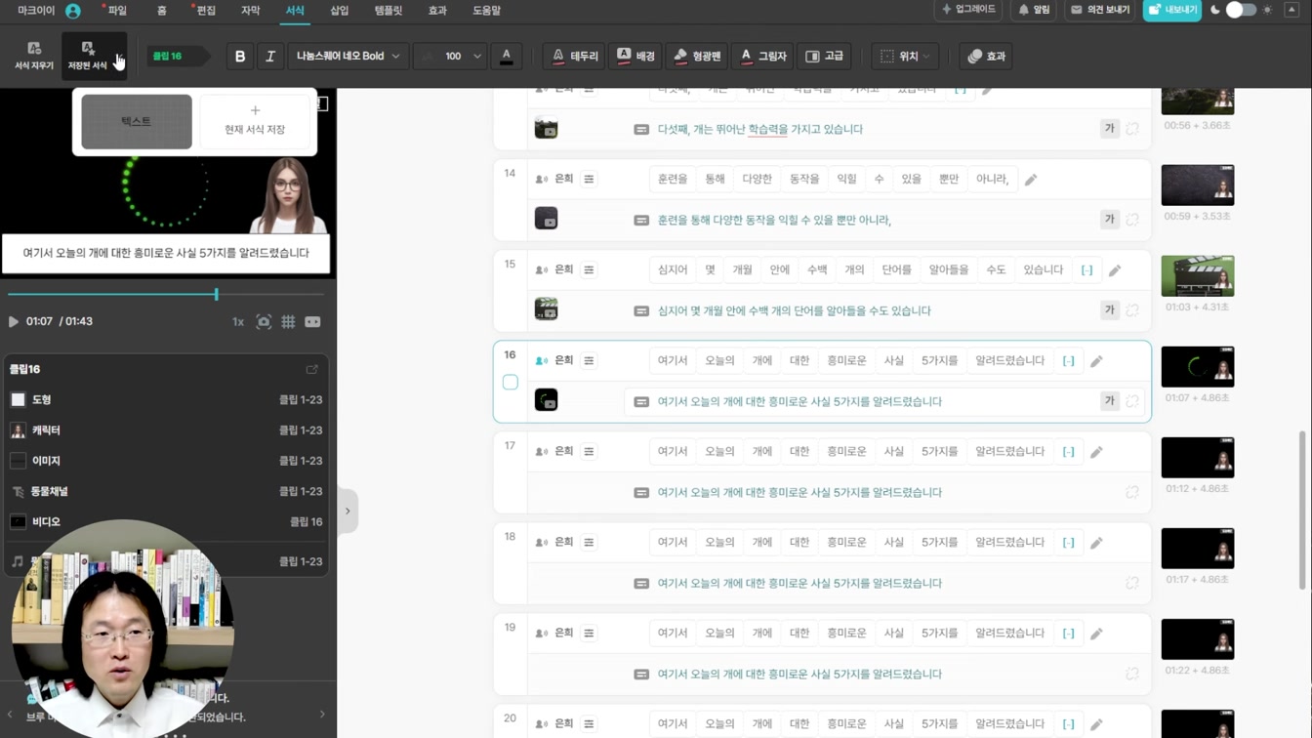Viewport: 1312px width, 738px height.
Task: Switch to the 자막 tab
Action: click(250, 11)
